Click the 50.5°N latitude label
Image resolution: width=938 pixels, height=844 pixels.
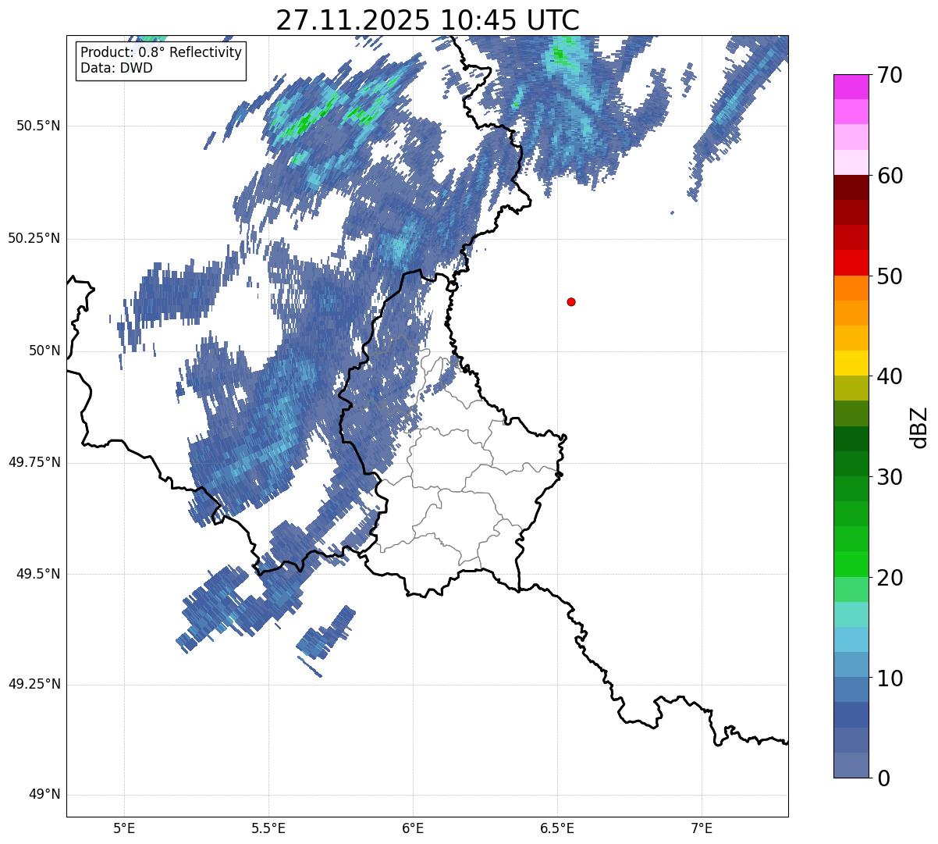38,126
